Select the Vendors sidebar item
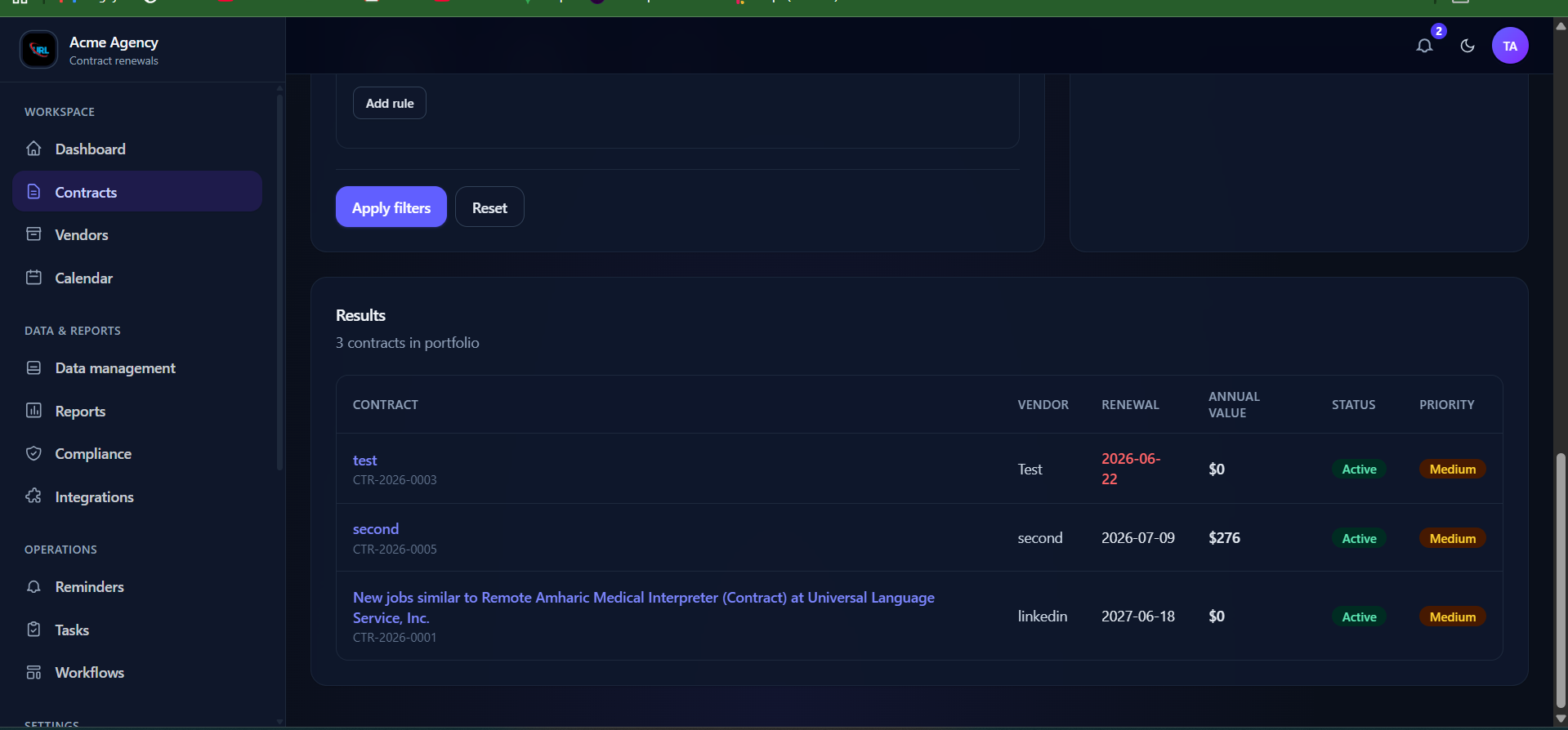The height and width of the screenshot is (730, 1568). [137, 234]
